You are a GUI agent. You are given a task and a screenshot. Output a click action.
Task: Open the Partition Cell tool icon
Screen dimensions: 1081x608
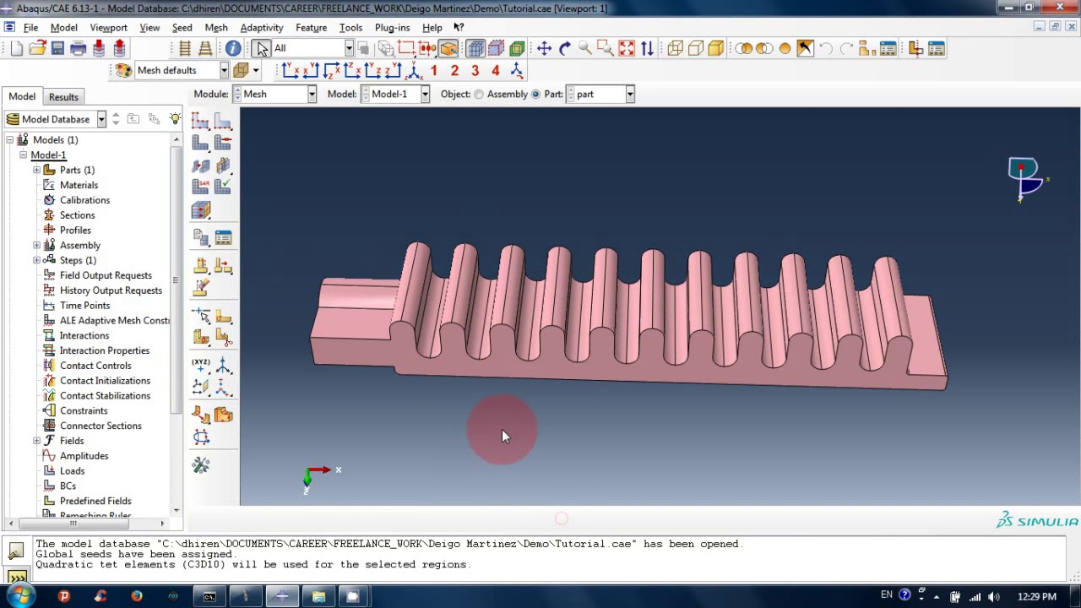(x=200, y=338)
